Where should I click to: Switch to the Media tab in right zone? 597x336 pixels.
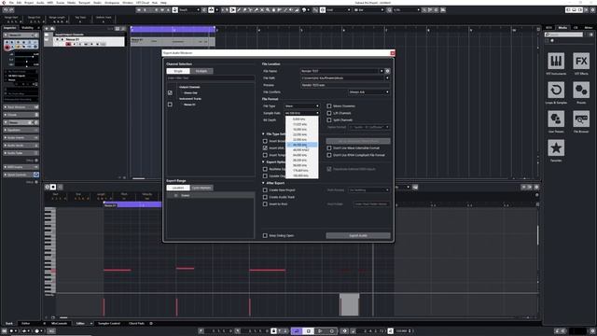coord(562,28)
